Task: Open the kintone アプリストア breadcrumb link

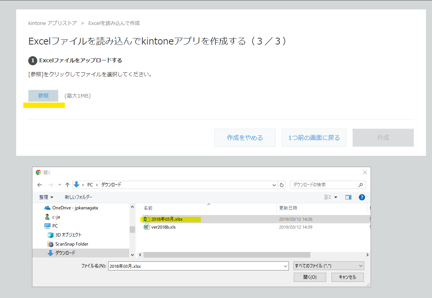Action: [53, 23]
